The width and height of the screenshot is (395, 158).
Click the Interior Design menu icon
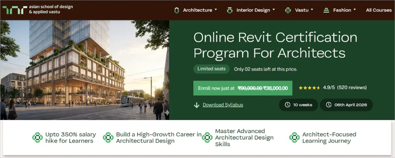coord(230,10)
